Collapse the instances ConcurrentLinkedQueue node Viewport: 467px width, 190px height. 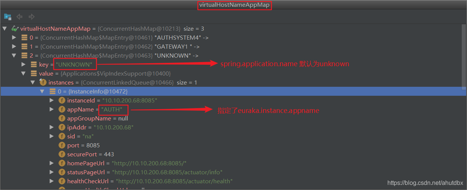coord(33,82)
